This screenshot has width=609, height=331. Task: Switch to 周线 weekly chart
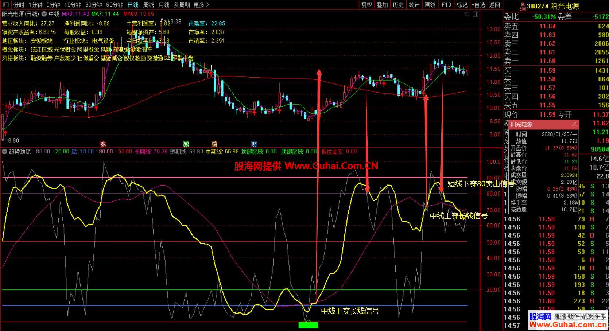[148, 5]
